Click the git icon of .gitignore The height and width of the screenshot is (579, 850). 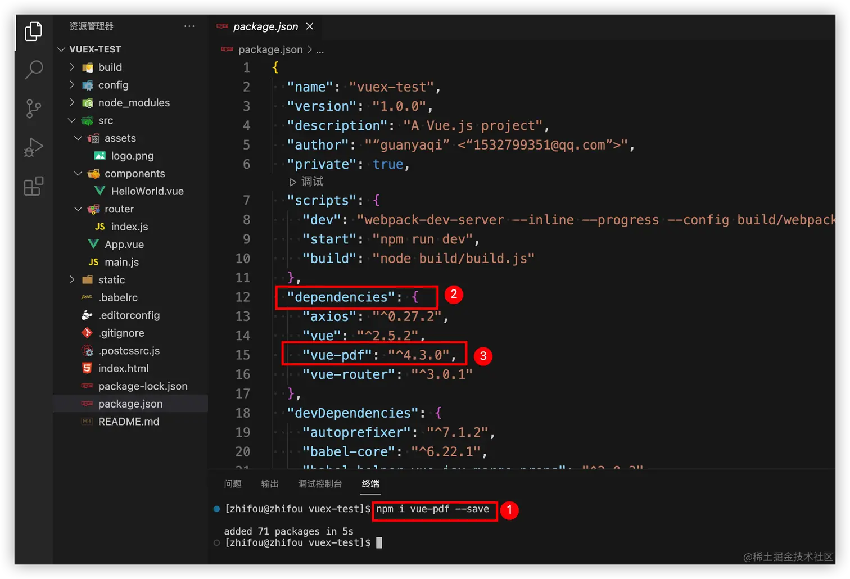[x=88, y=333]
